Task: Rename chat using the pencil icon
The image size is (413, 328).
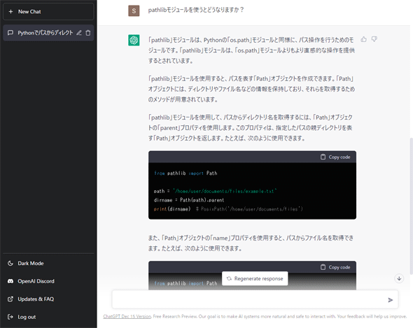Action: coord(79,33)
